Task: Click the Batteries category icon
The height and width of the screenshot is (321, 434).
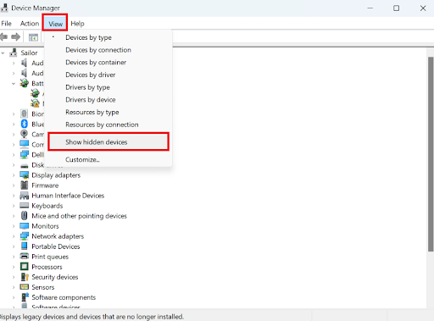Action: pyautogui.click(x=25, y=83)
